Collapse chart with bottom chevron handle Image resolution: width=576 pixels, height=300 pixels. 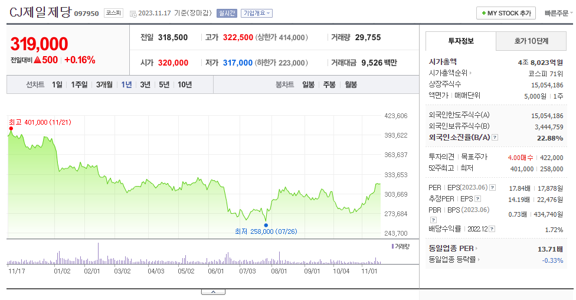coord(213,292)
